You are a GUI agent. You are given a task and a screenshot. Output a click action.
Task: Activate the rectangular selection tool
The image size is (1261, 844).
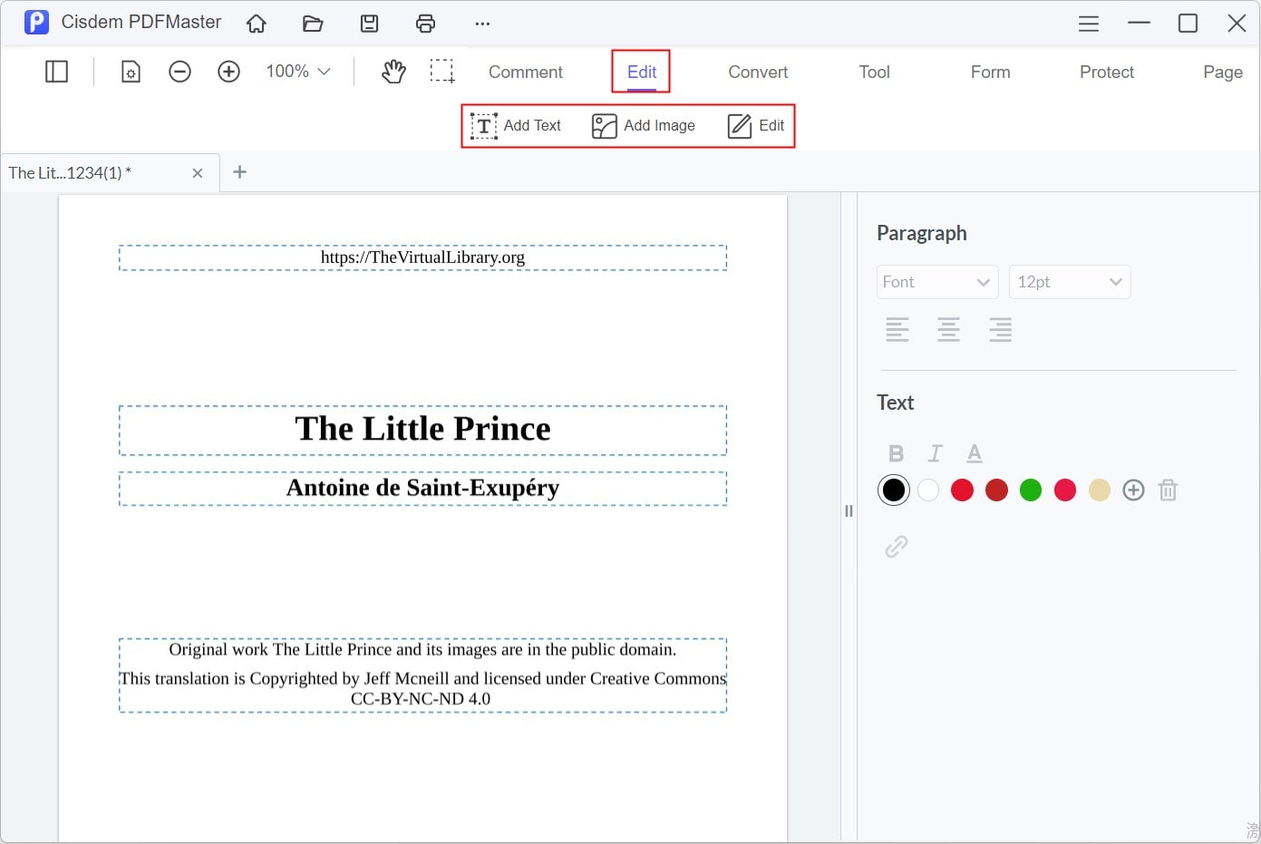[x=442, y=71]
